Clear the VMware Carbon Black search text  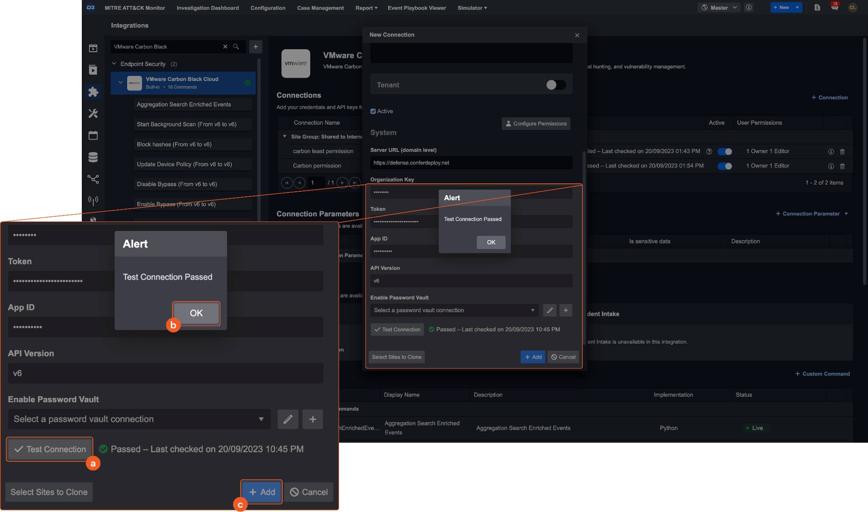(x=225, y=47)
